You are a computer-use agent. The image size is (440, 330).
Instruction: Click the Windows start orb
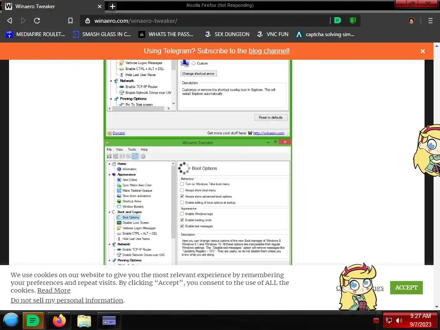click(x=11, y=320)
